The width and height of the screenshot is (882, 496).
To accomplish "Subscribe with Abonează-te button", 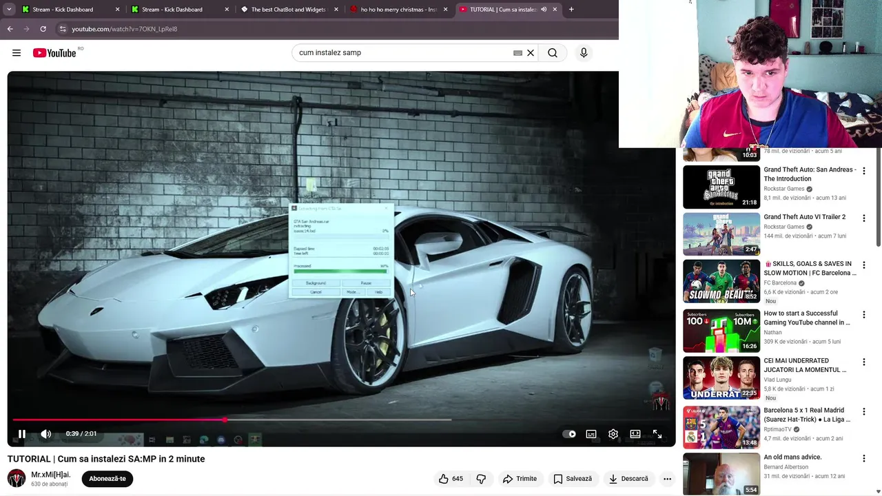I will 107,479.
